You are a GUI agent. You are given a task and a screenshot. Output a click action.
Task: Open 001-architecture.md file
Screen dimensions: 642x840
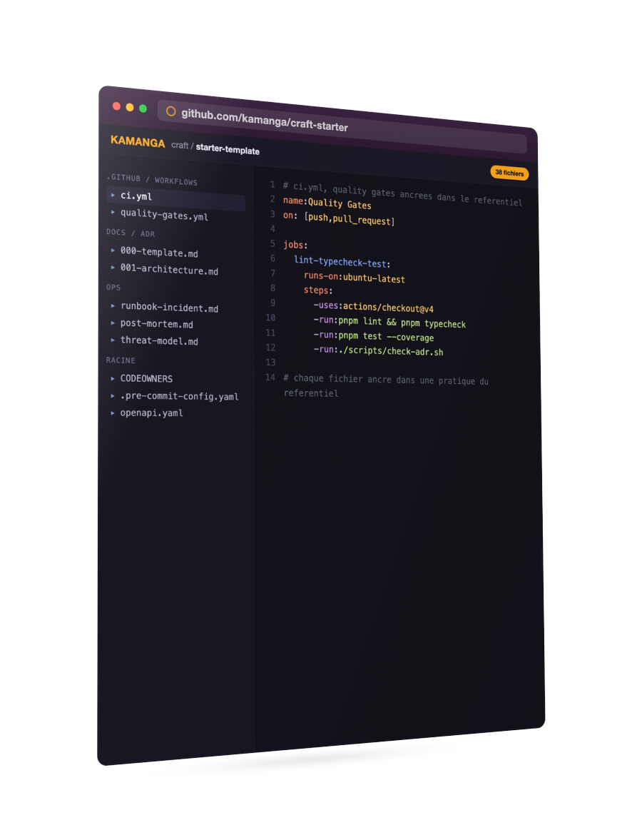(169, 270)
